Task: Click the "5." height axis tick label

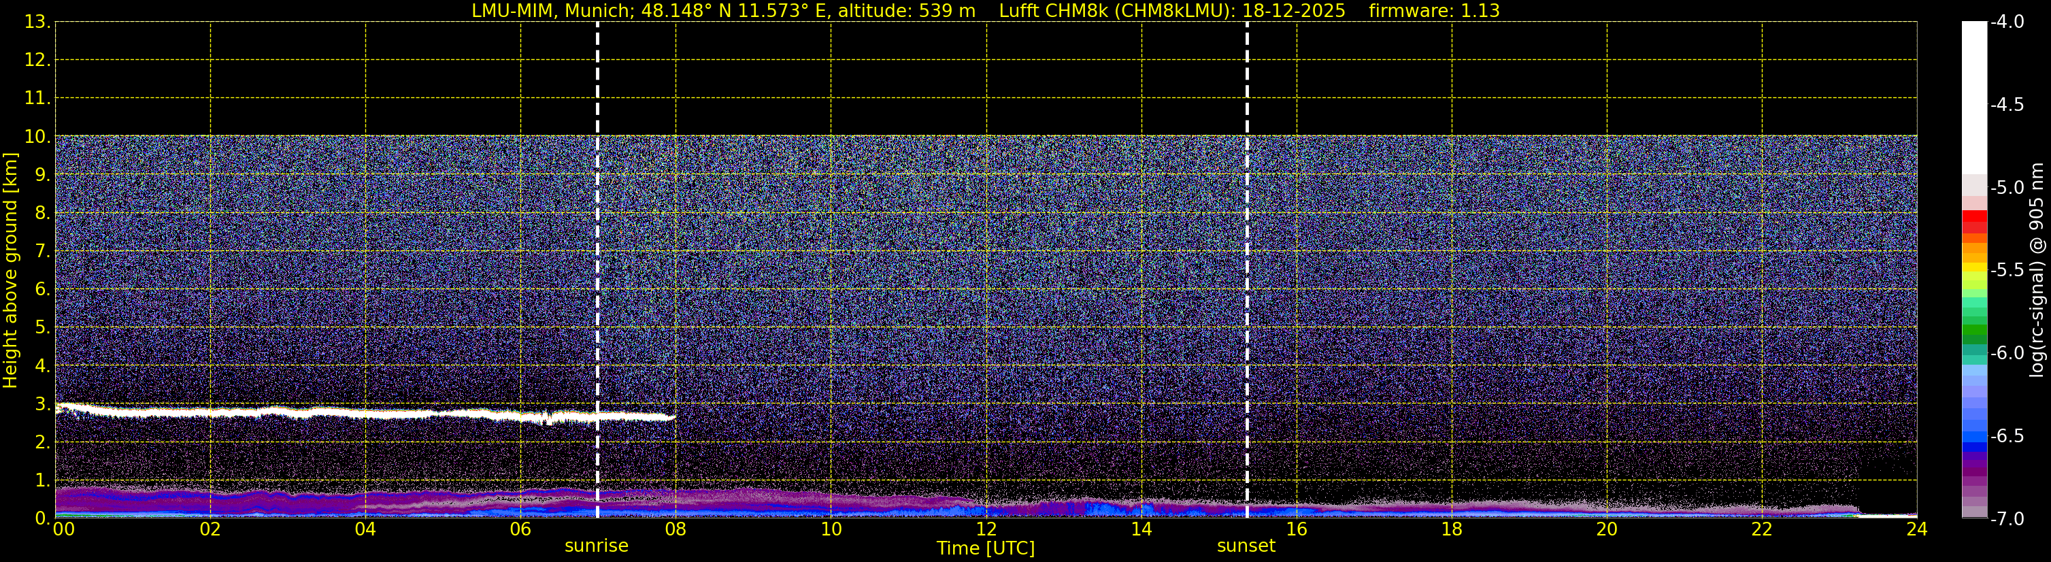Action: [x=42, y=328]
